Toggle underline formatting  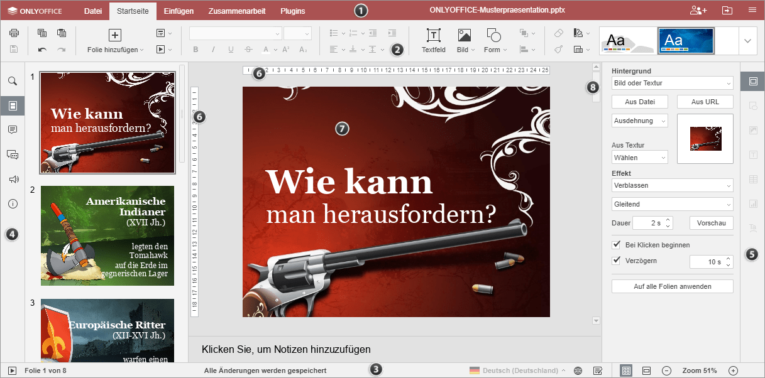tap(231, 49)
